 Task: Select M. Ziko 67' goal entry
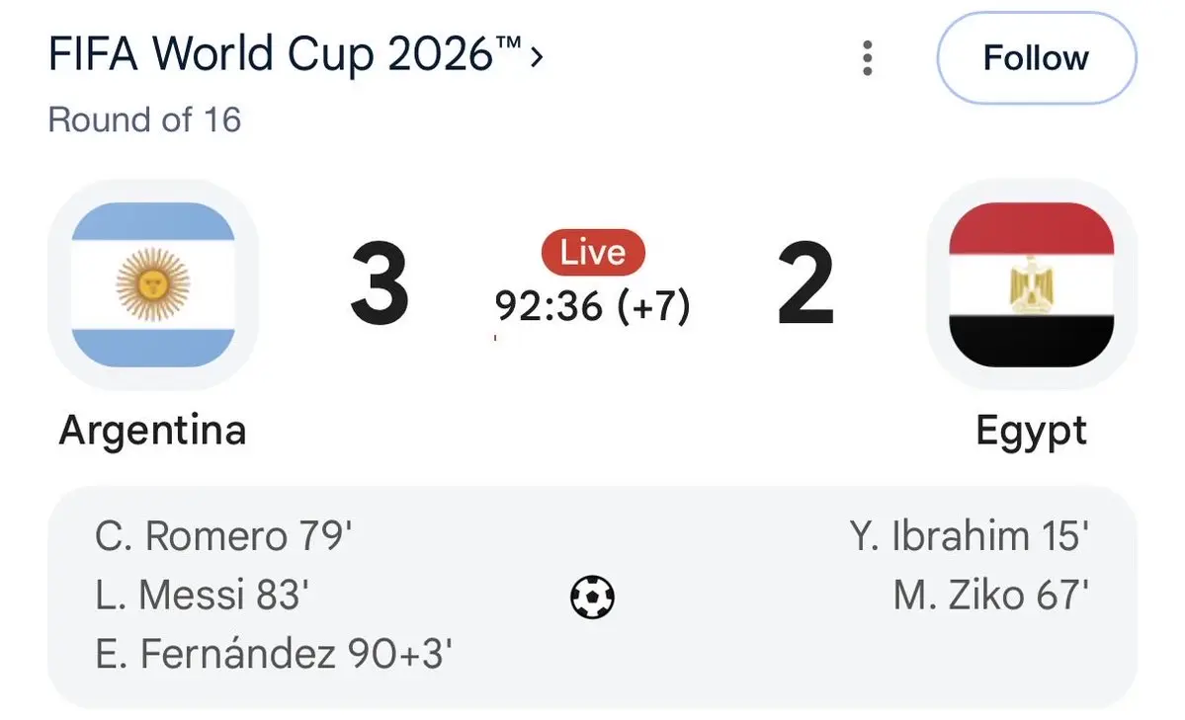[x=990, y=595]
